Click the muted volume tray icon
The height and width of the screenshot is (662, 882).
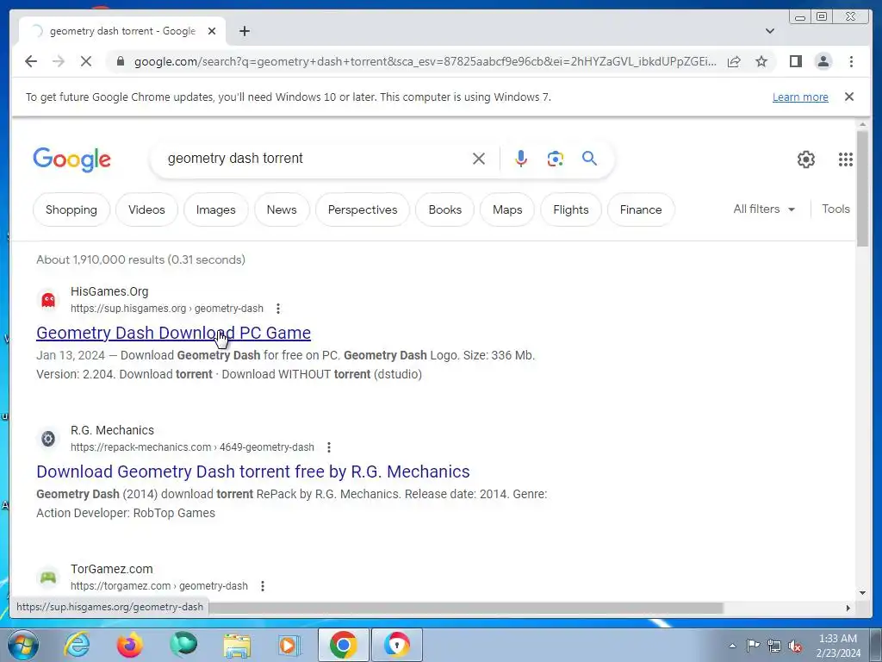[x=795, y=646]
